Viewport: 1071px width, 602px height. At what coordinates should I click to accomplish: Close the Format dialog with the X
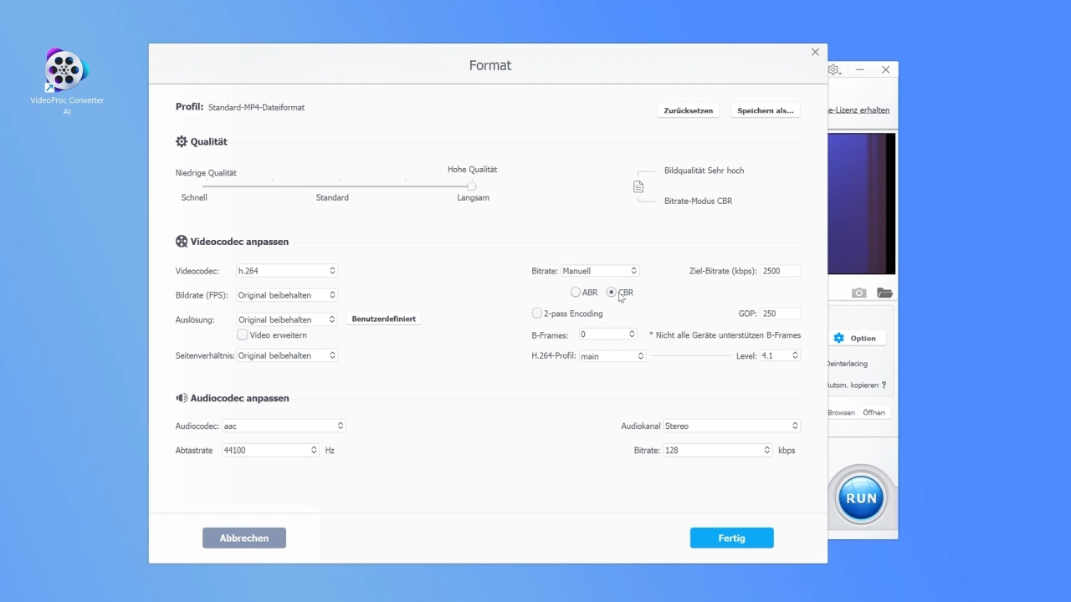coord(815,52)
